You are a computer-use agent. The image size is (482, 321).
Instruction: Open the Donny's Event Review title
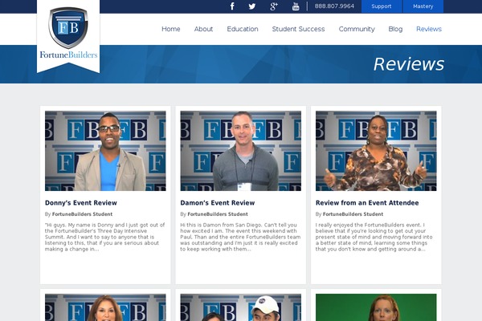click(81, 203)
